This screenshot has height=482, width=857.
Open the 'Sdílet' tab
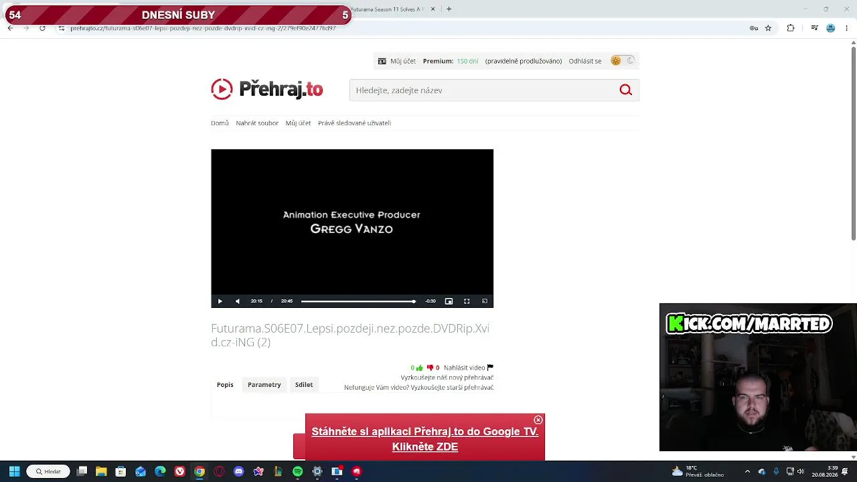coord(304,385)
